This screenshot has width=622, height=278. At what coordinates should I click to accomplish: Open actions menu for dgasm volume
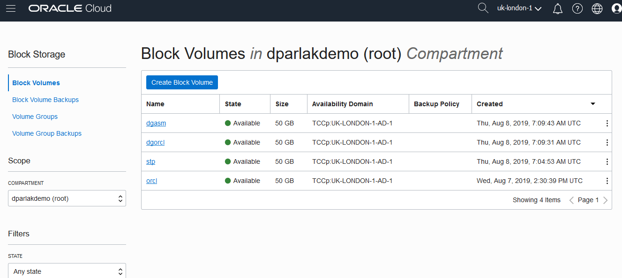tap(607, 124)
